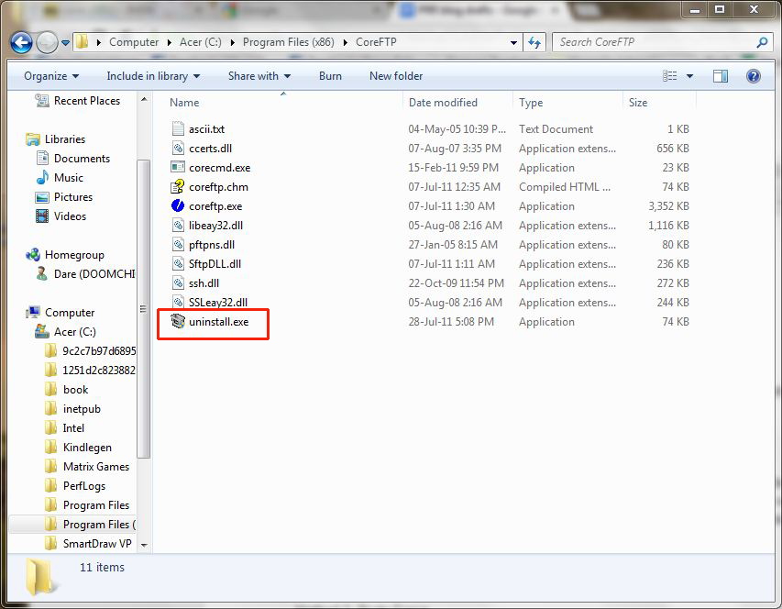Open address bar history dropdown
The image size is (782, 609).
pos(513,43)
